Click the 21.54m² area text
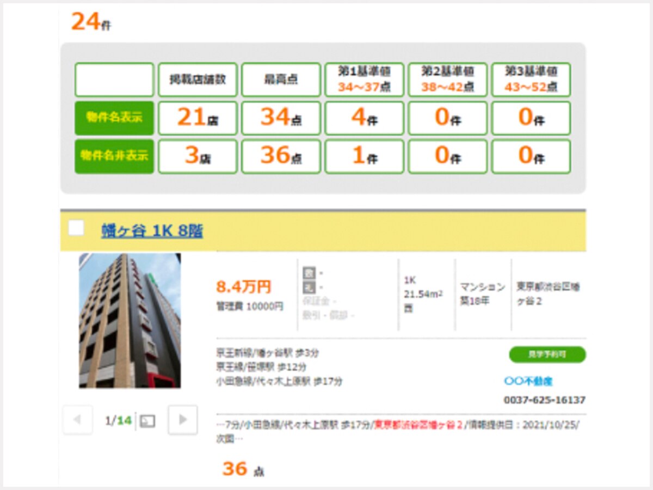Image resolution: width=653 pixels, height=490 pixels. [423, 294]
